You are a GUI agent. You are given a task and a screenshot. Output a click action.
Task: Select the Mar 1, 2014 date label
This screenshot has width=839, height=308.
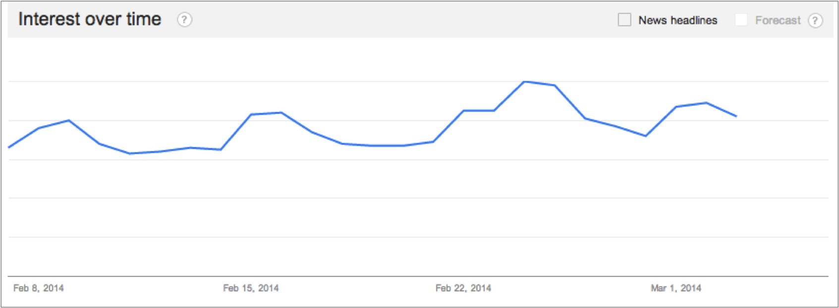676,288
